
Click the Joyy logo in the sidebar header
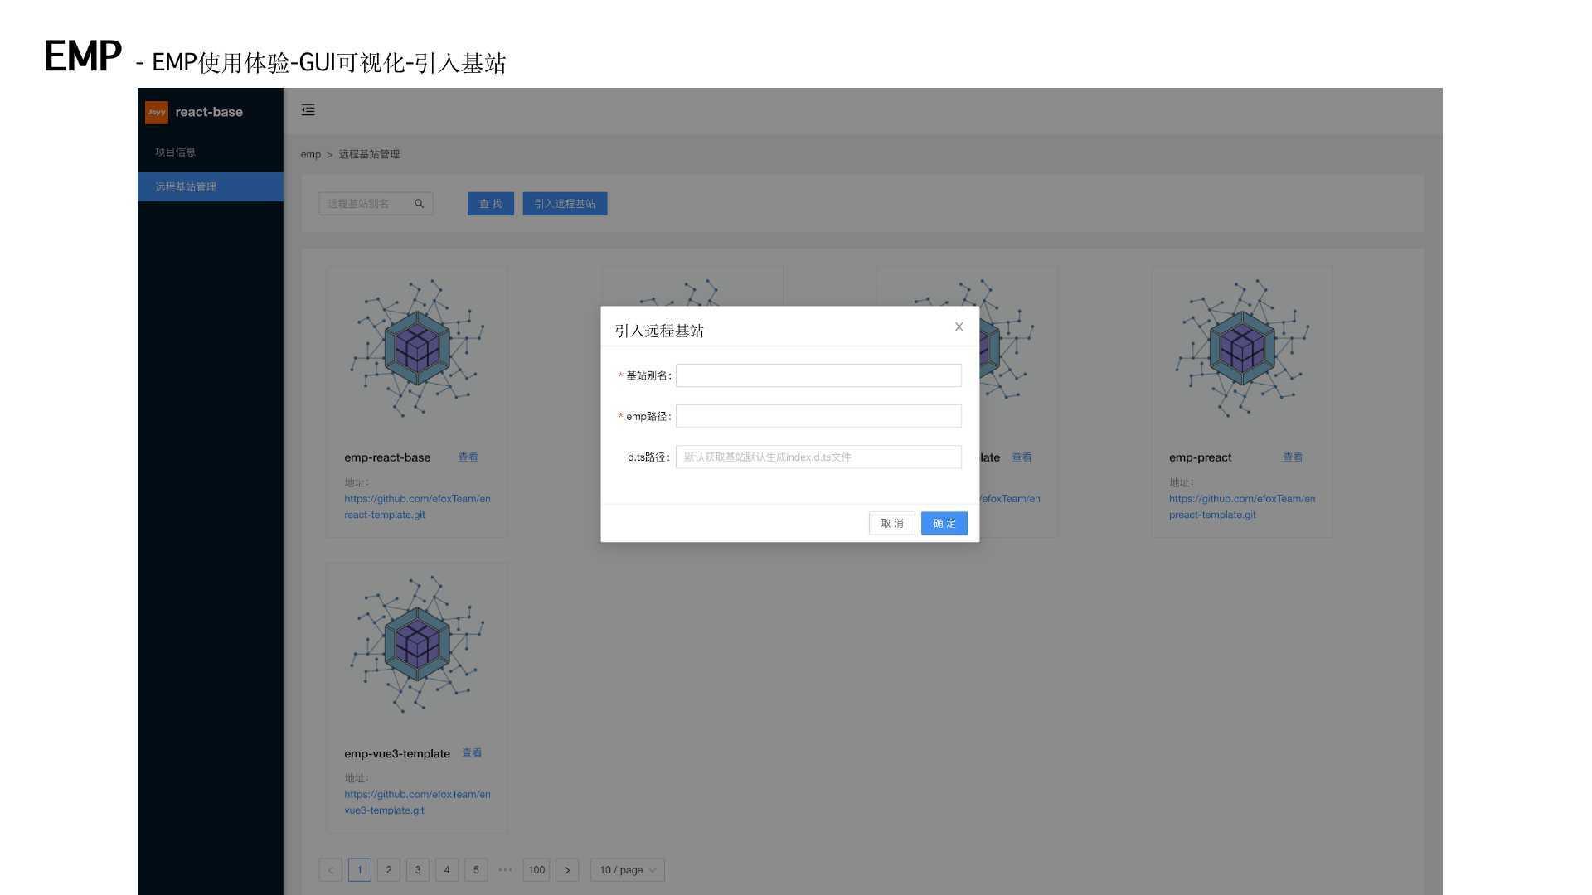click(x=156, y=112)
